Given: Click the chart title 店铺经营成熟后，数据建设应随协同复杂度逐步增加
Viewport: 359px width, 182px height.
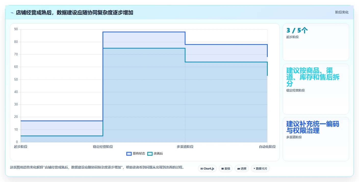Looking at the screenshot, I should [74, 12].
